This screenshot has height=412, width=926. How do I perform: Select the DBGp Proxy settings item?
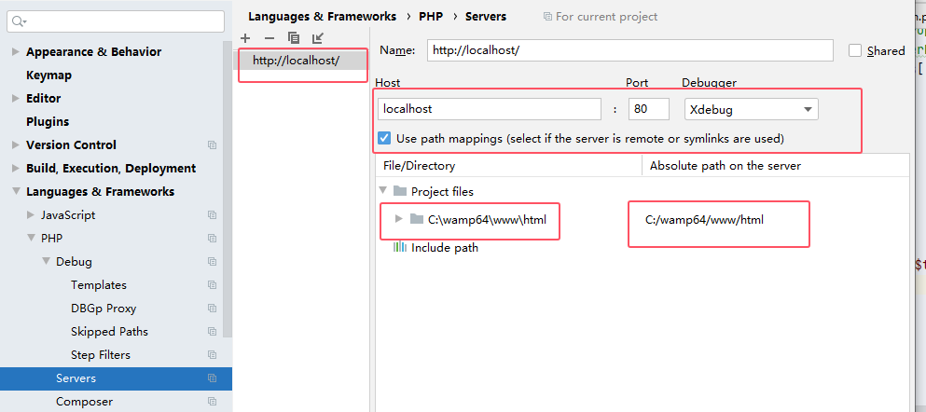click(x=104, y=309)
